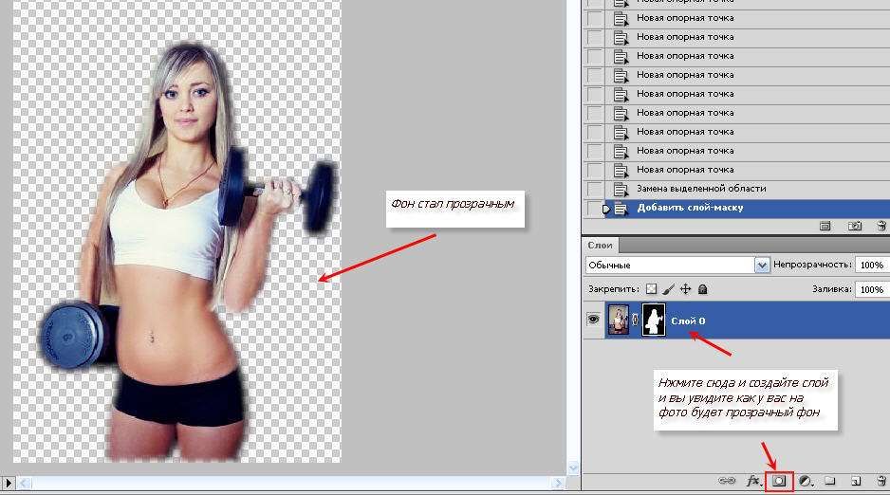Click the Непрозрачность 100% field
Screen dimensions: 890x495
pyautogui.click(x=872, y=265)
